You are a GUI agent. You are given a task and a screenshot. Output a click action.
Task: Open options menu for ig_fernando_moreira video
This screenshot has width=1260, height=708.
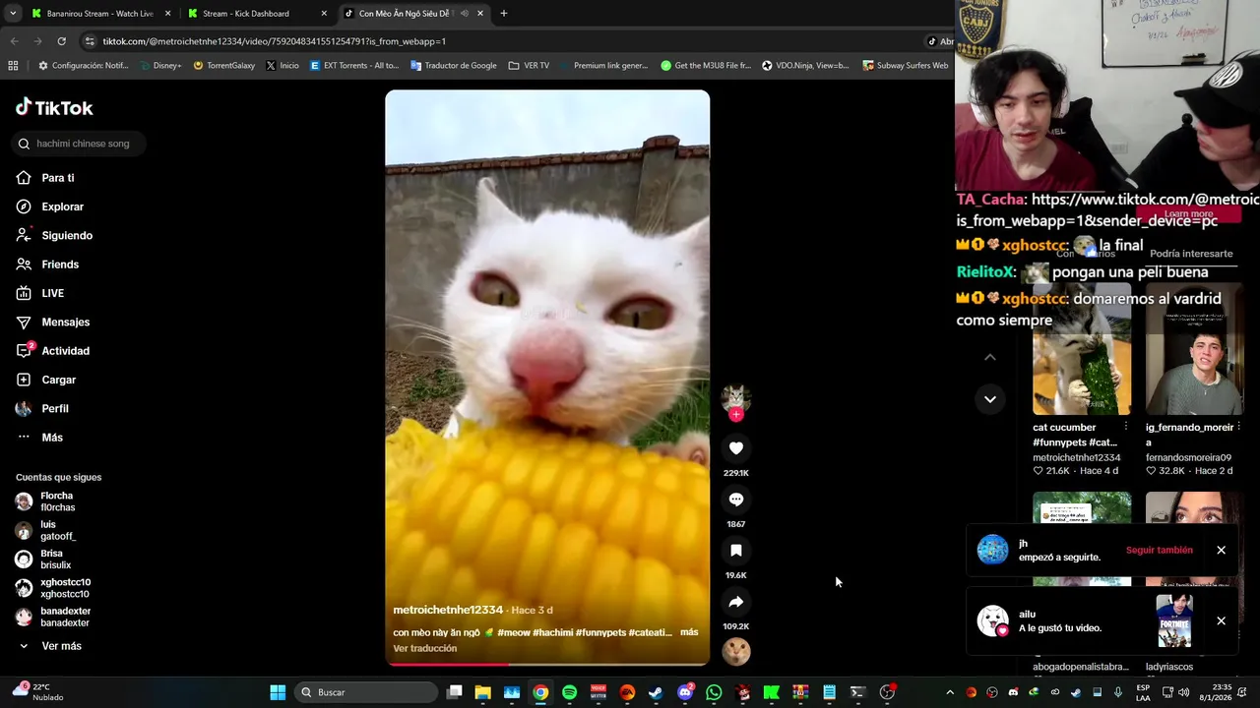(x=1238, y=427)
